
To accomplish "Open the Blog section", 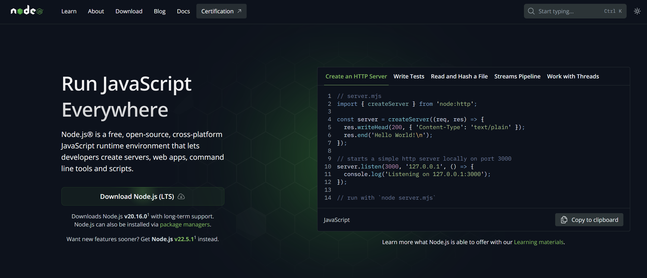I will point(160,11).
